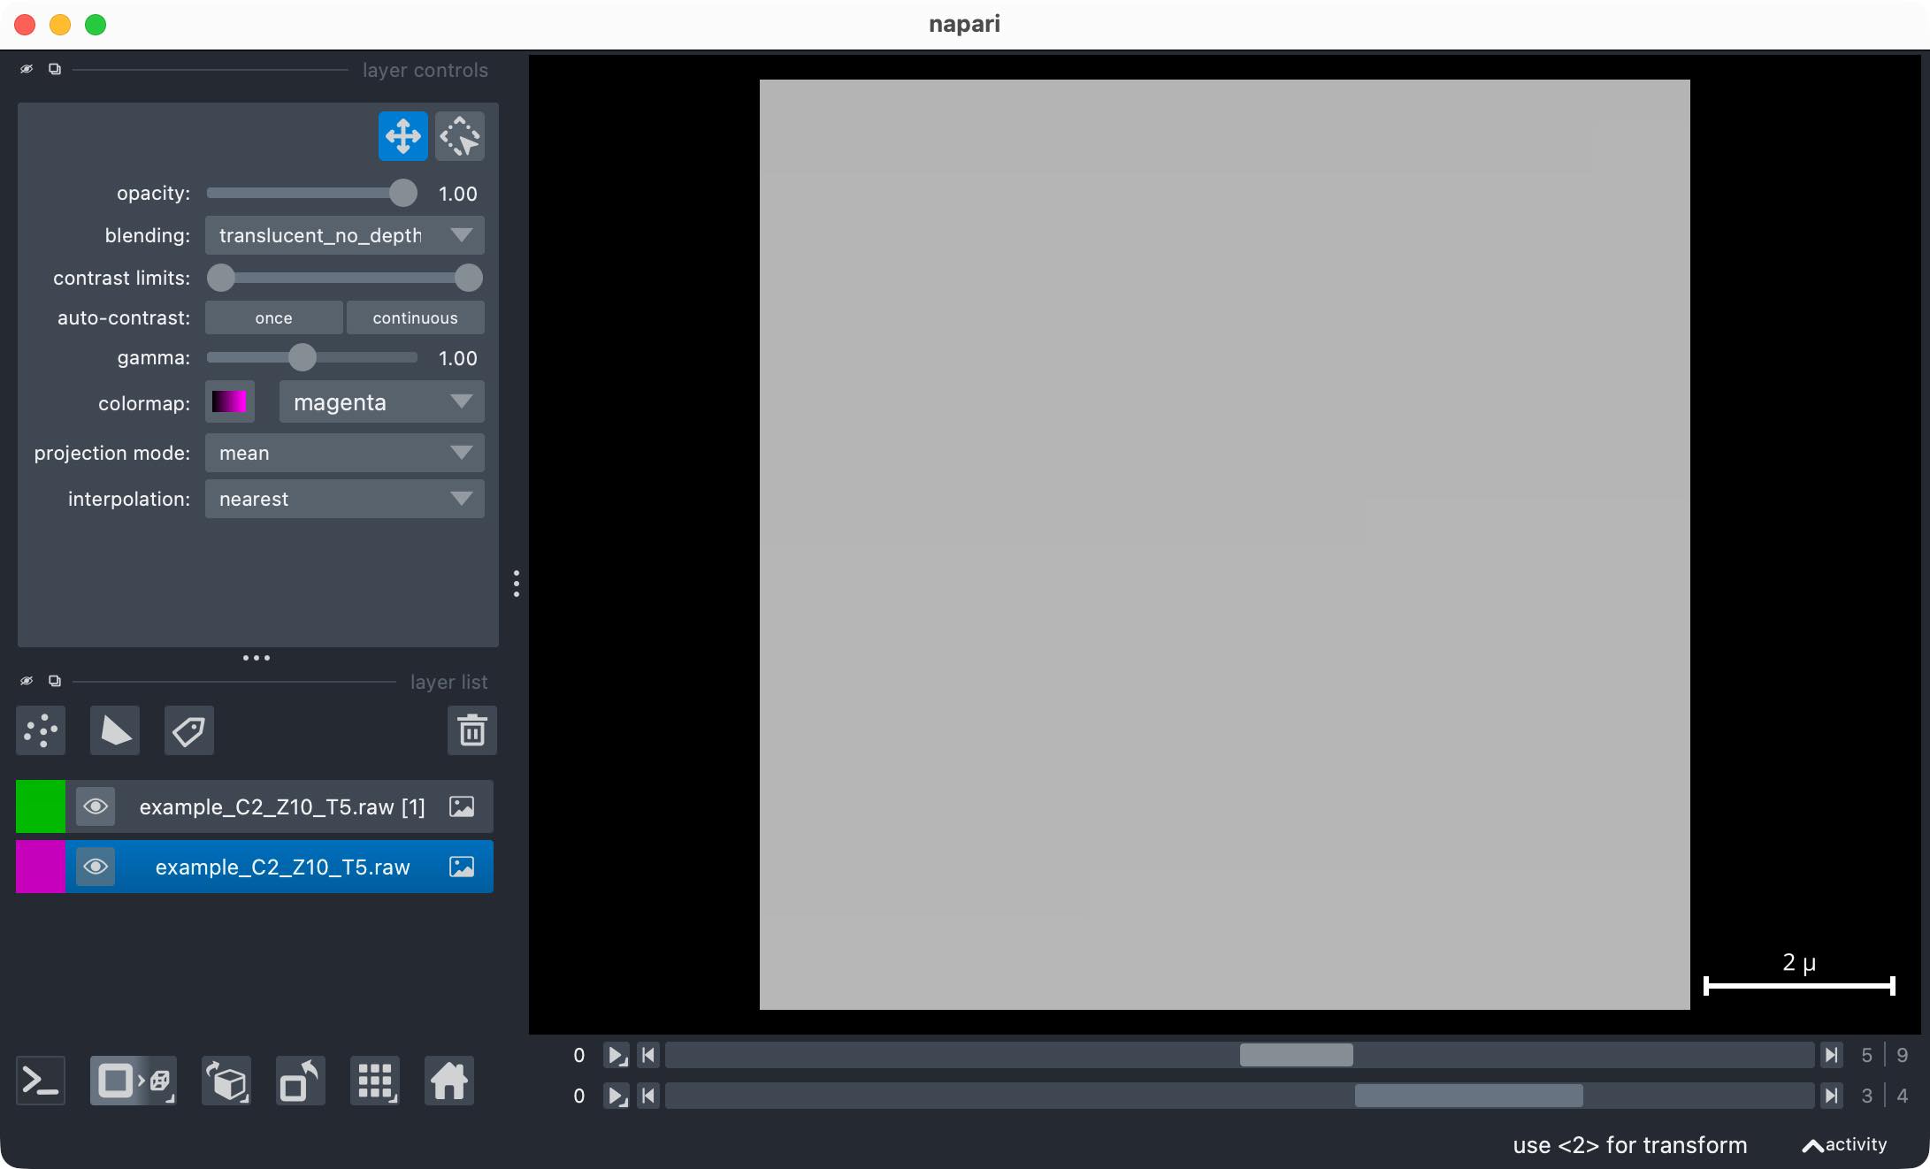Open the interpolation dropdown set to nearest
The image size is (1930, 1169).
pos(345,499)
